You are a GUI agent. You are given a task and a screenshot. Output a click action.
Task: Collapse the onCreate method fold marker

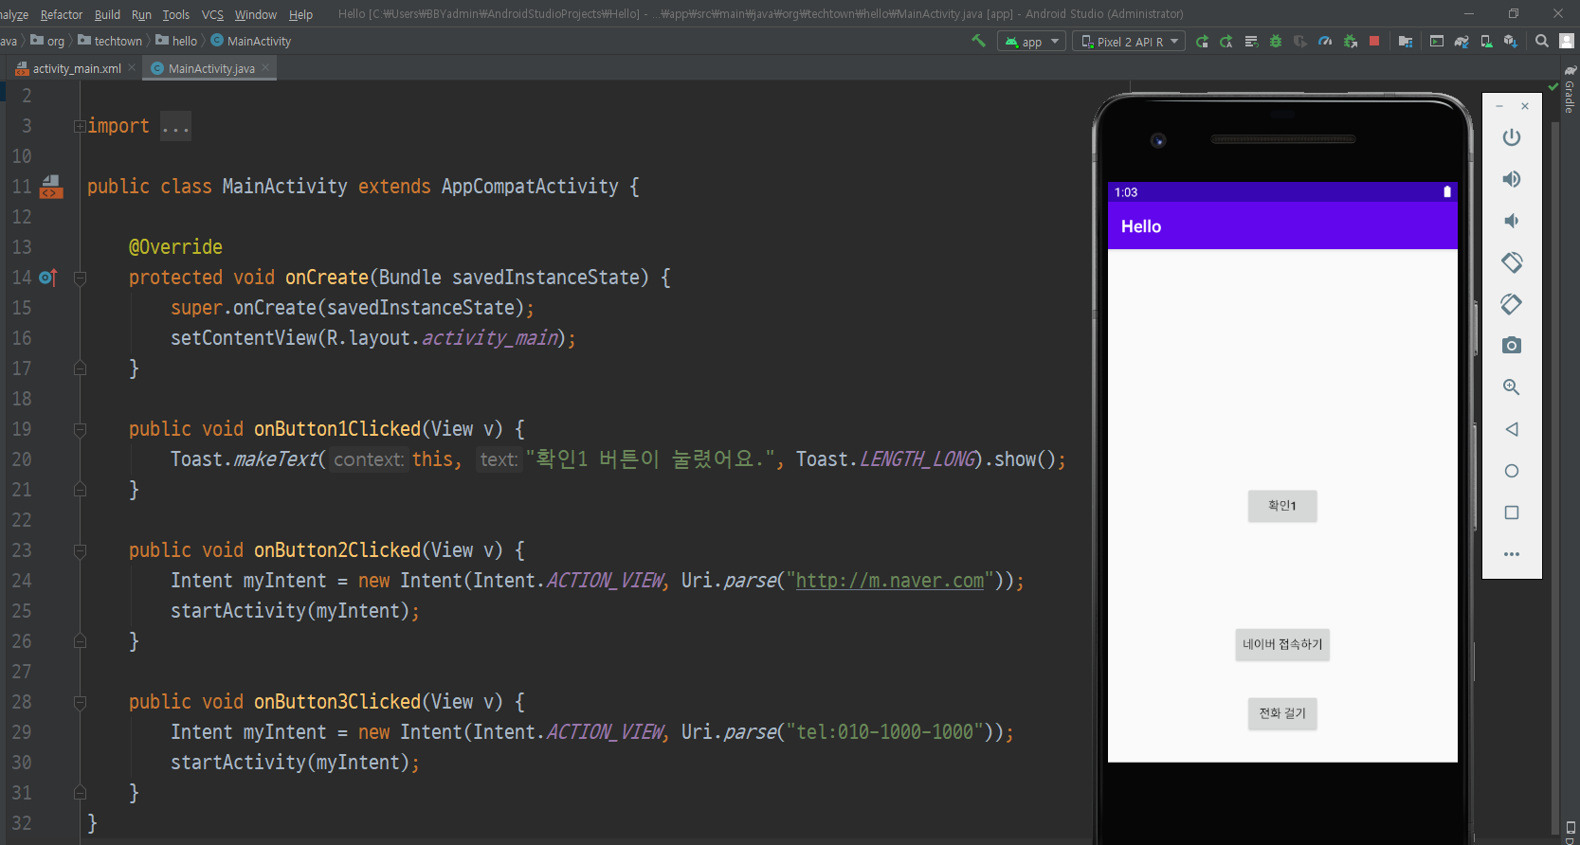coord(80,278)
